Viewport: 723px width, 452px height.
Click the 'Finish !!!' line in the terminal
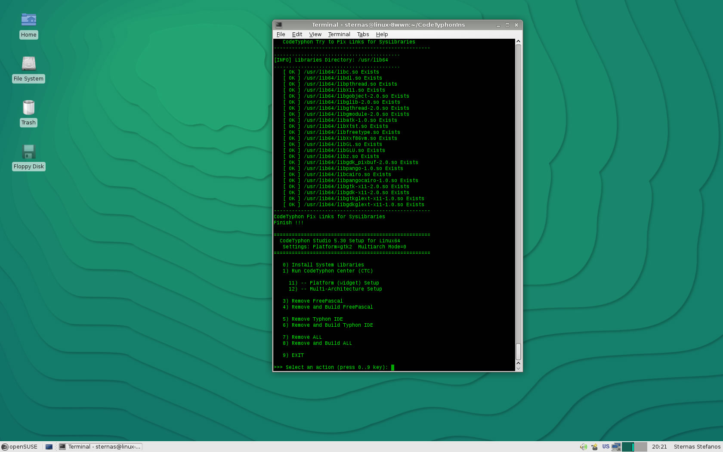[x=289, y=223]
